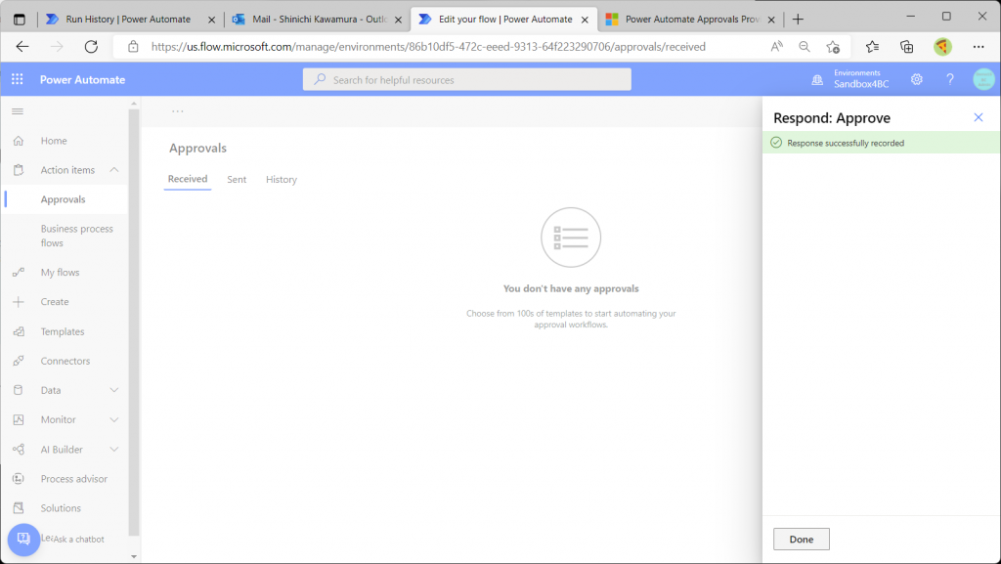Click the Power Automate header title
Viewport: 1001px width, 564px height.
[82, 80]
